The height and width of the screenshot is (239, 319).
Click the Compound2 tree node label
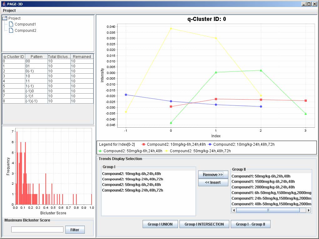(x=25, y=31)
